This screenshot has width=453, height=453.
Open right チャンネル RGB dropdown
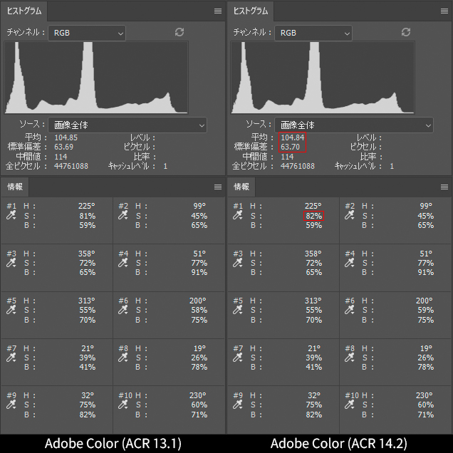[x=313, y=33]
